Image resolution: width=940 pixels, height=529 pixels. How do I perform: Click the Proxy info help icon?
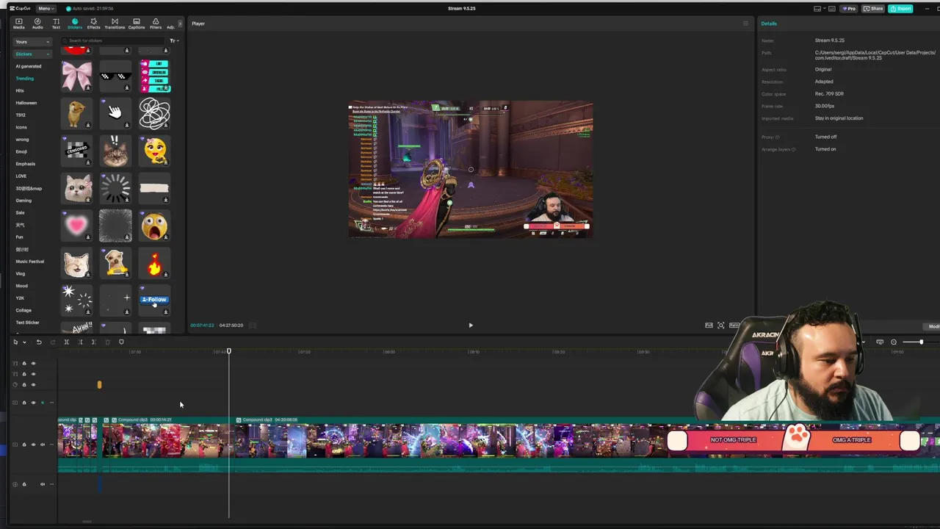coord(778,137)
